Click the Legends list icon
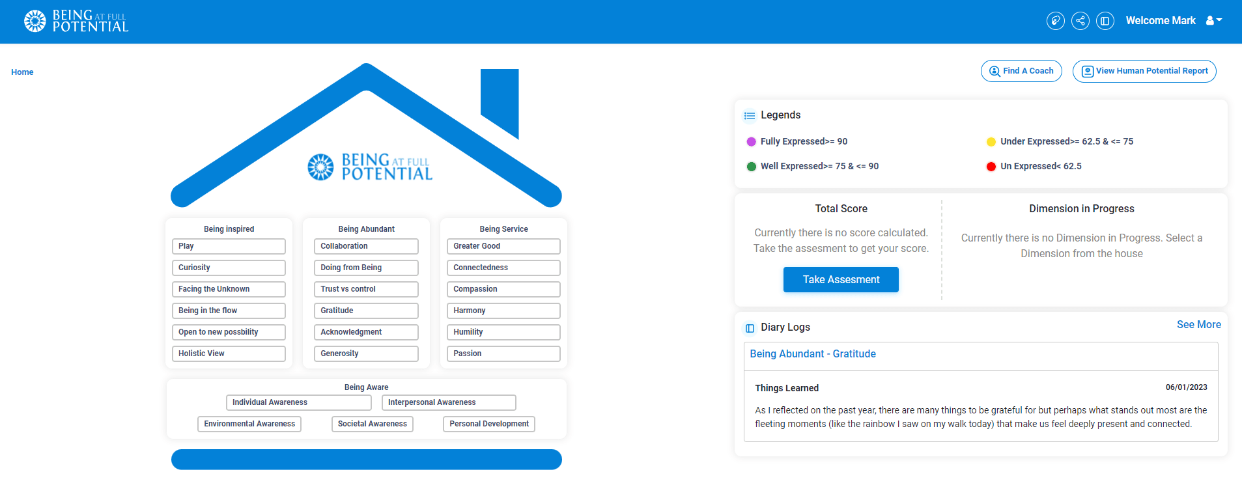This screenshot has height=485, width=1242. point(750,116)
